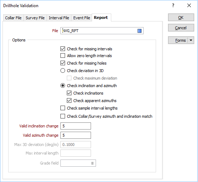Enable Check sample interval lengths
The image size is (198, 182).
point(63,108)
